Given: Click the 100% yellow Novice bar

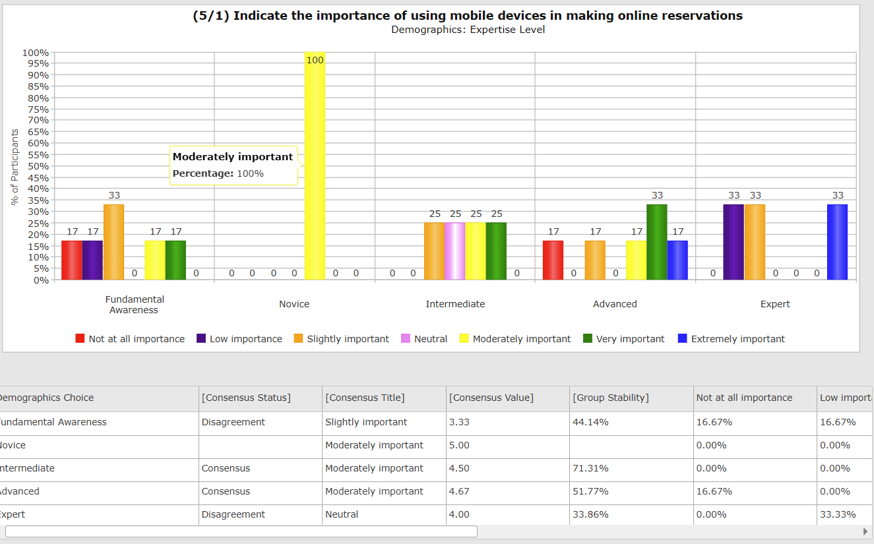Looking at the screenshot, I should (x=315, y=166).
